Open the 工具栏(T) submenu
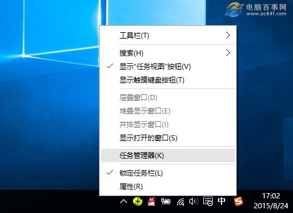 click(x=168, y=36)
